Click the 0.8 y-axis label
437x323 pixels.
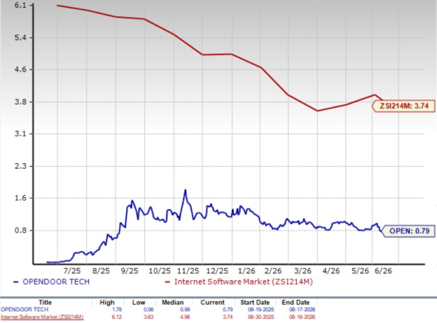[x=20, y=230]
